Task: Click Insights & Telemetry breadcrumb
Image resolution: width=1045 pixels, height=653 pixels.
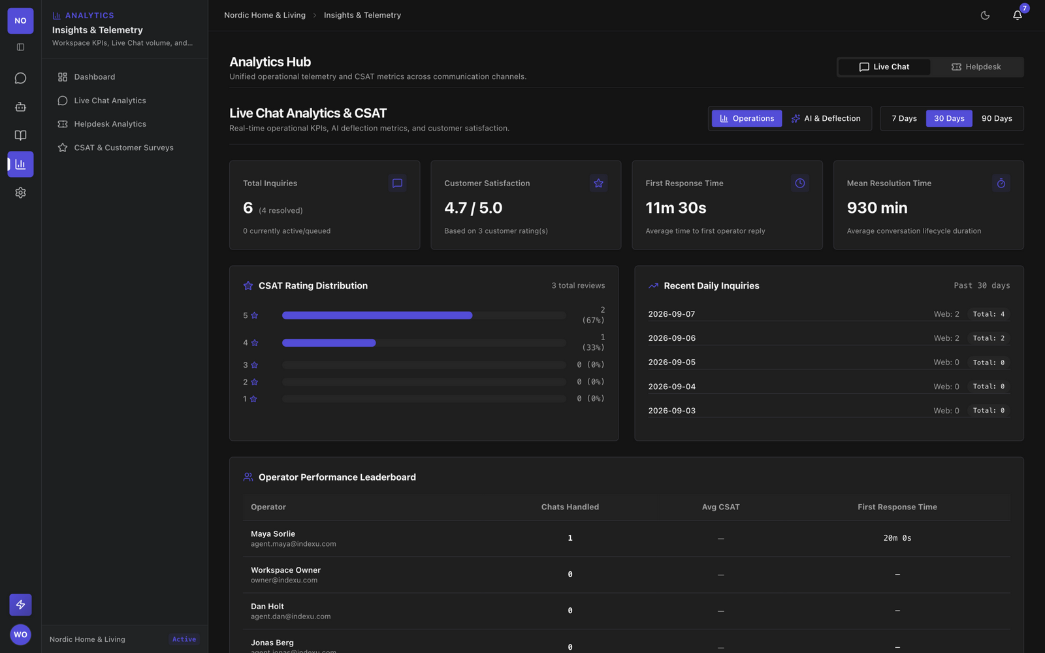Action: pos(362,15)
